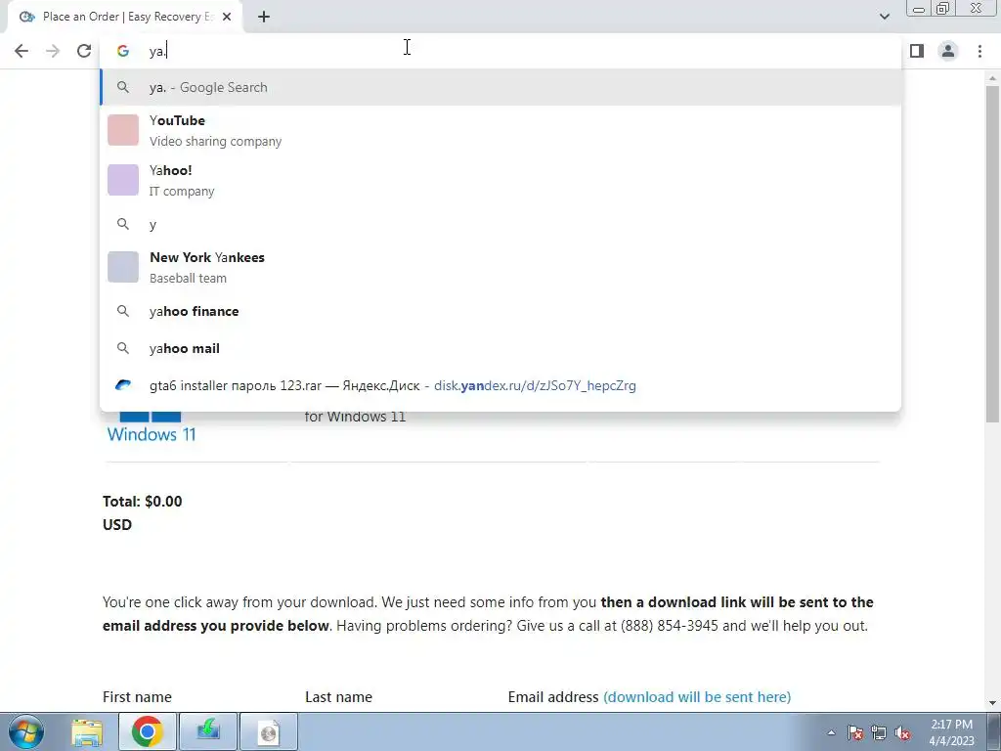Click the '(888) 854-3945' phone number text
Image resolution: width=1001 pixels, height=751 pixels.
coord(669,625)
